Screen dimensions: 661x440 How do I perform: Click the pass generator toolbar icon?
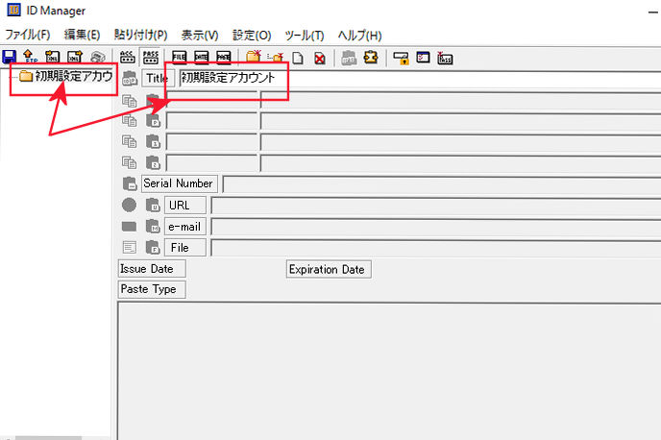[445, 58]
